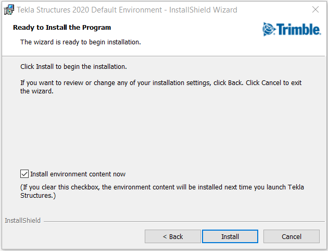The height and width of the screenshot is (251, 328).
Task: Close the InstallShield Wizard window
Action: pos(316,9)
